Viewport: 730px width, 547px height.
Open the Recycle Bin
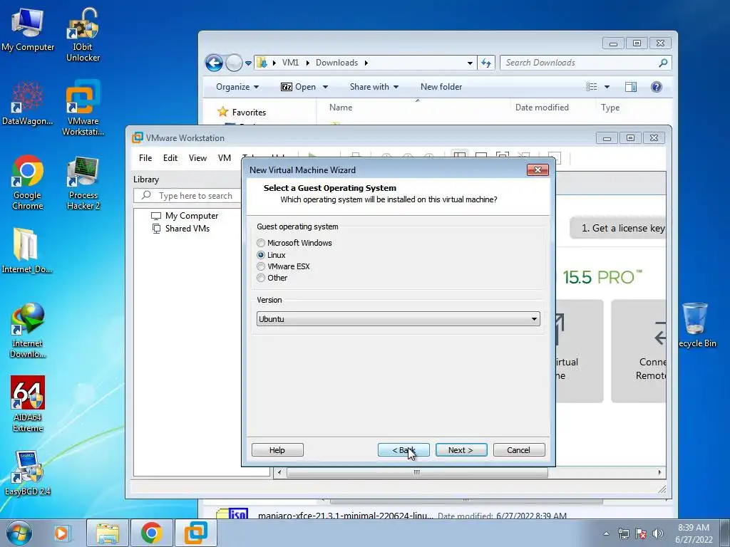[x=696, y=325]
